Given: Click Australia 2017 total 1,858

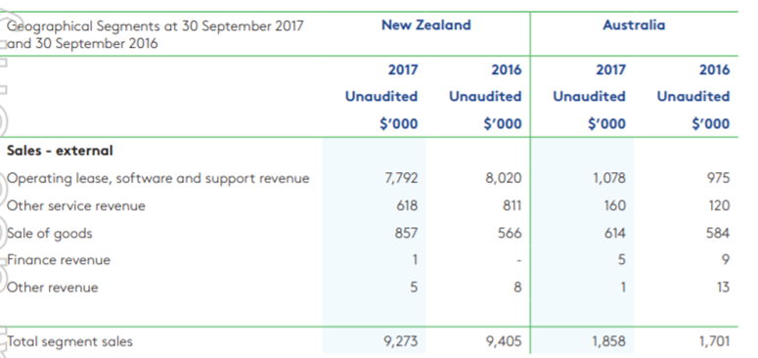Looking at the screenshot, I should pos(609,342).
